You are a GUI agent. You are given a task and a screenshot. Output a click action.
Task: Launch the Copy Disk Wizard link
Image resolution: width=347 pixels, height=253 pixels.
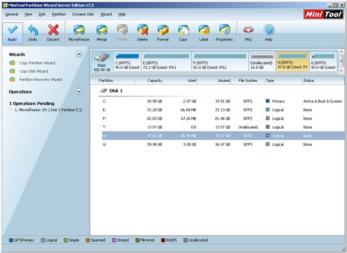(x=33, y=71)
